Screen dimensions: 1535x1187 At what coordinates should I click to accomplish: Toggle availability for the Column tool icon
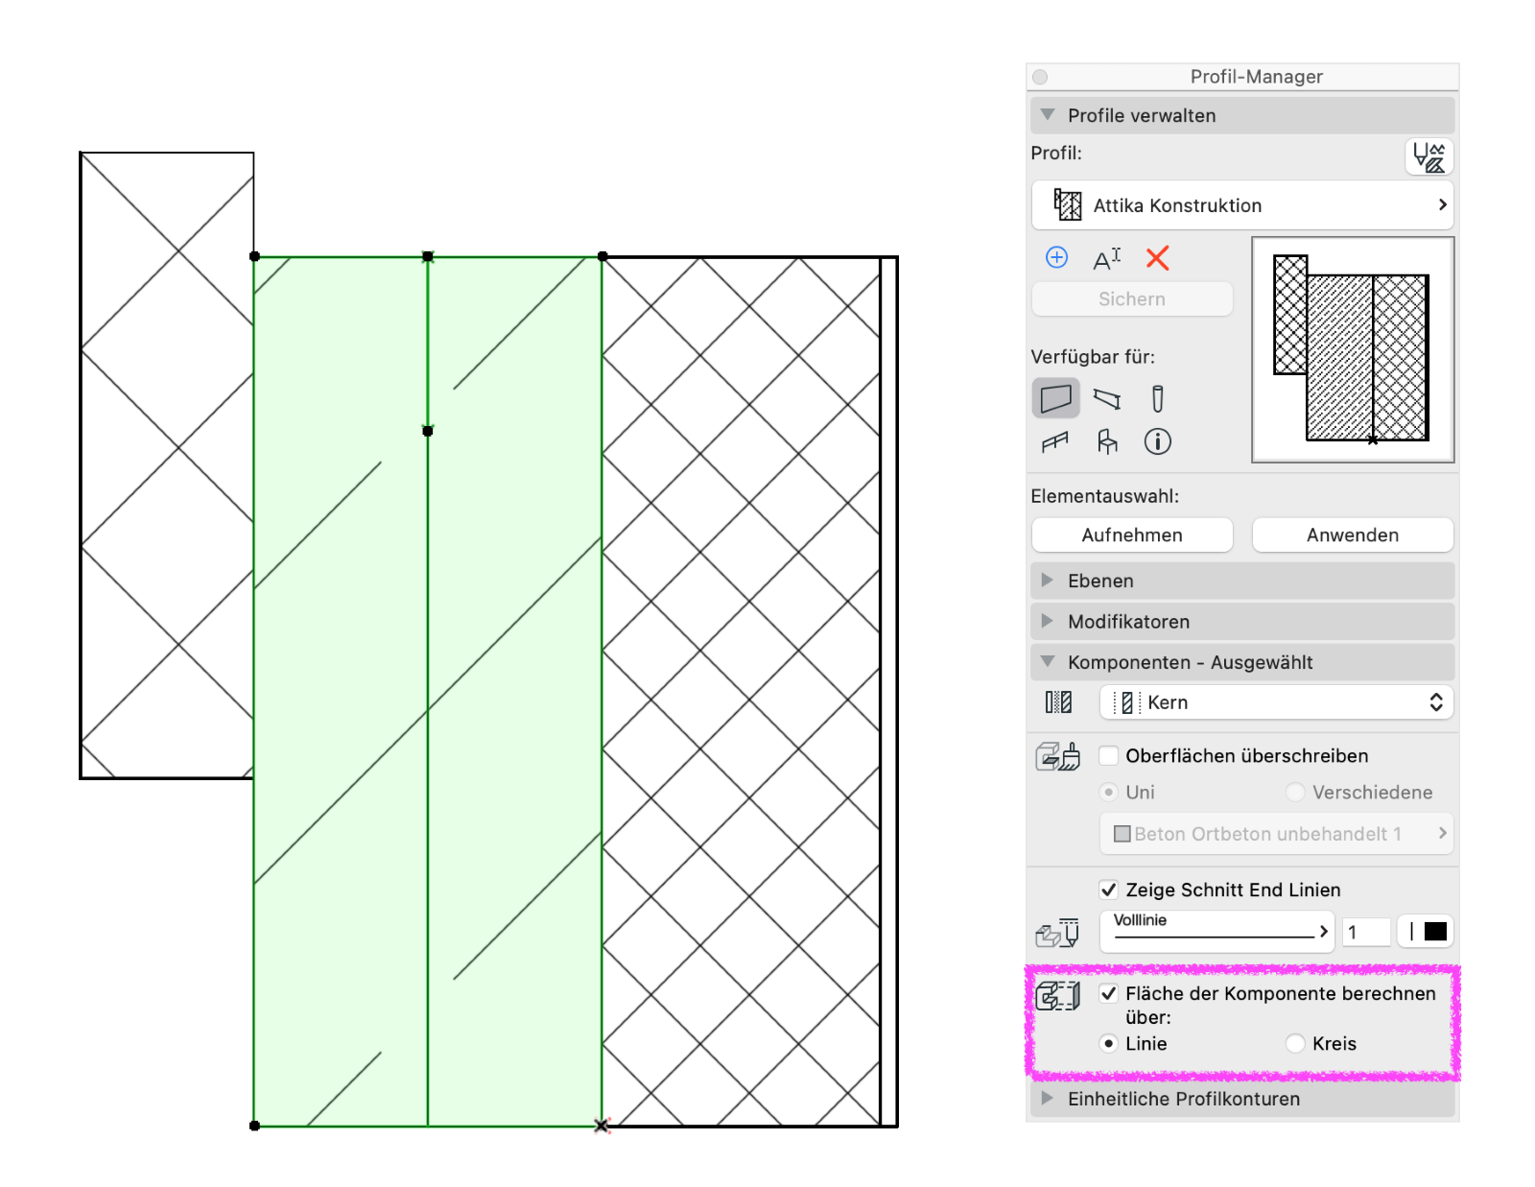(x=1158, y=398)
